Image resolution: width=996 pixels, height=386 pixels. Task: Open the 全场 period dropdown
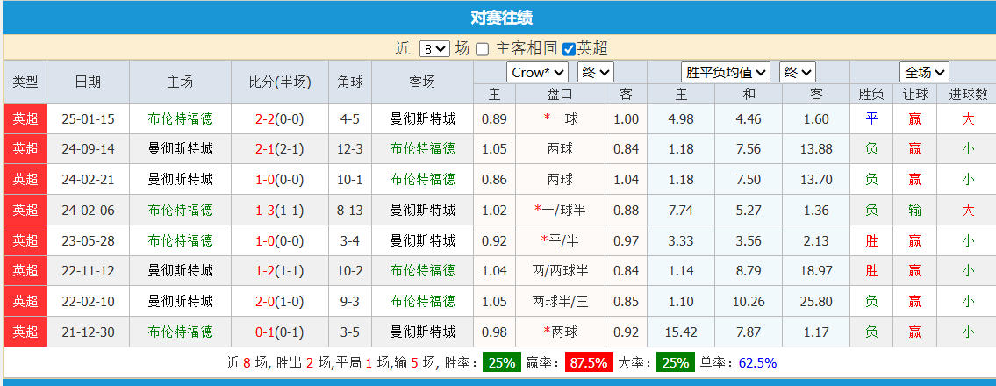924,73
